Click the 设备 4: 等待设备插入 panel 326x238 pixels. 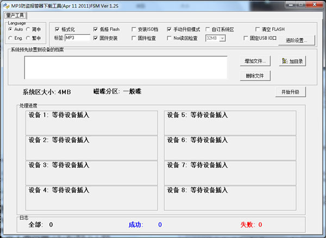point(92,198)
